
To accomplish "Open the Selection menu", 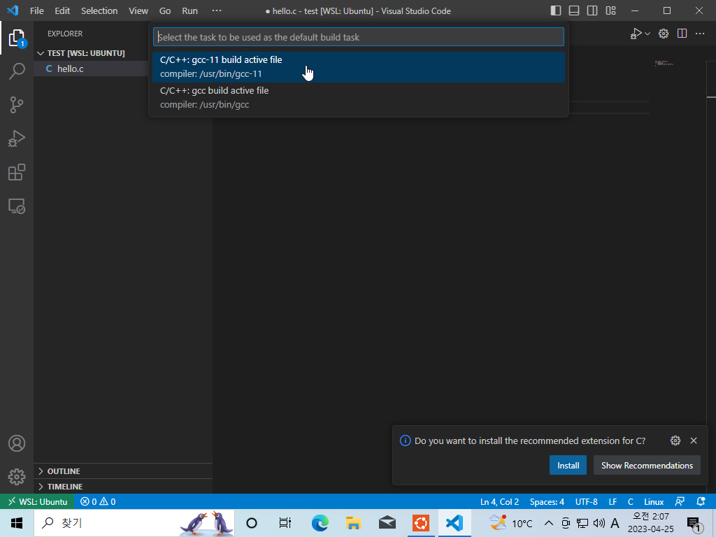I will tap(99, 10).
